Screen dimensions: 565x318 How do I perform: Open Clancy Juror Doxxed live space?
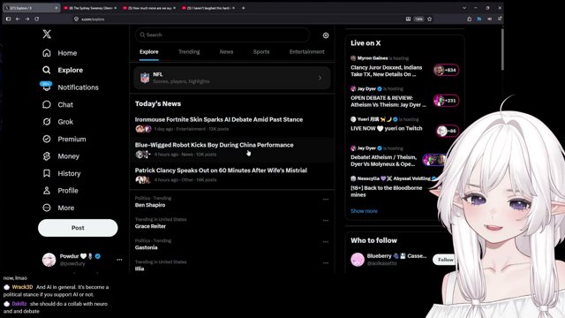tap(387, 71)
